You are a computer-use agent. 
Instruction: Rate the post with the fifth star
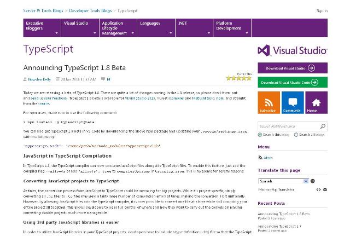pos(249,78)
